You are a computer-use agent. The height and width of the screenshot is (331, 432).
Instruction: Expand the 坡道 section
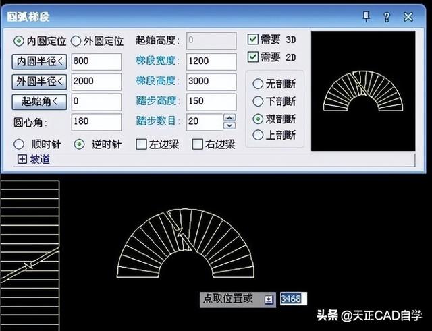tap(22, 159)
